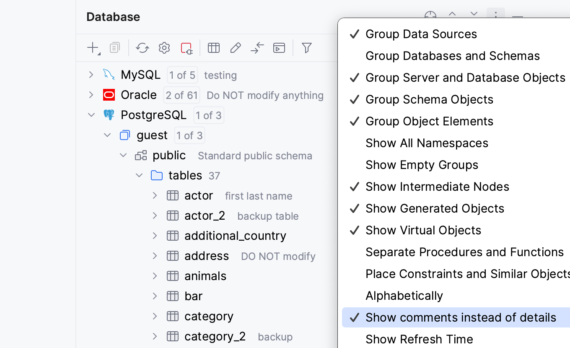Open the table data viewer icon
The image size is (570, 348).
214,48
